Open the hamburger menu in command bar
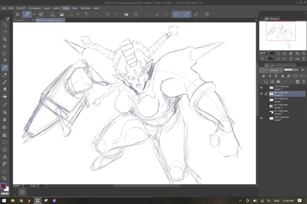Image resolution: width=307 pixels, height=204 pixels. tap(18, 14)
